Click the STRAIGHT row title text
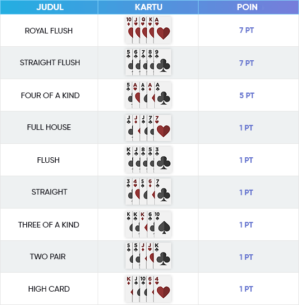 click(50, 192)
